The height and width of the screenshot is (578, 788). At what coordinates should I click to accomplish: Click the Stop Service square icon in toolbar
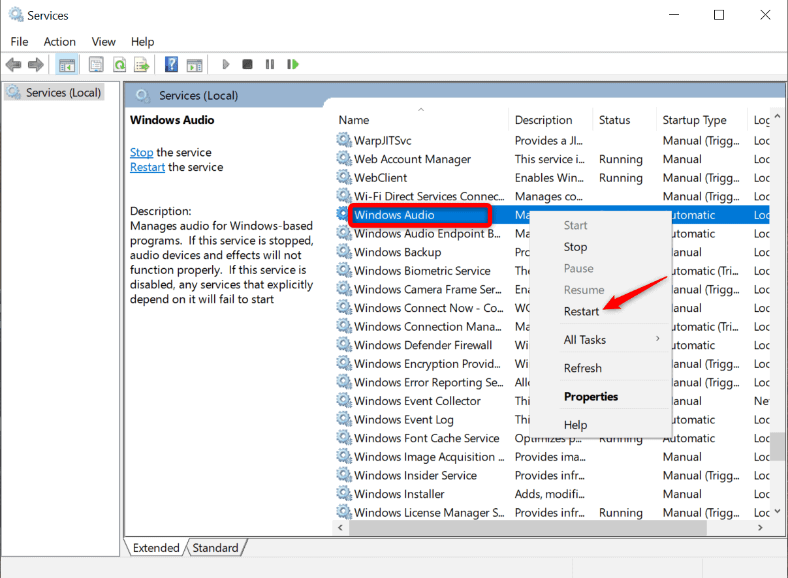[x=247, y=65]
